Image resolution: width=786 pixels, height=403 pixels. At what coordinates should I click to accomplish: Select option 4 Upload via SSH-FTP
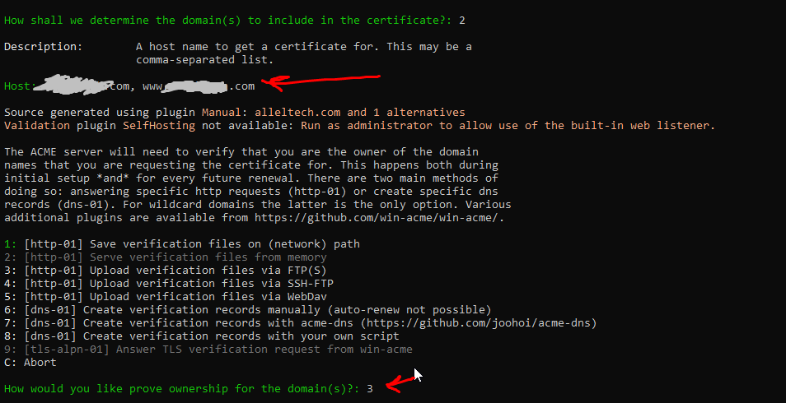pyautogui.click(x=165, y=284)
